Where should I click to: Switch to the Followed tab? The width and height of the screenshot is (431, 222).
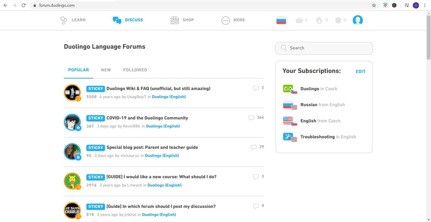pyautogui.click(x=135, y=70)
